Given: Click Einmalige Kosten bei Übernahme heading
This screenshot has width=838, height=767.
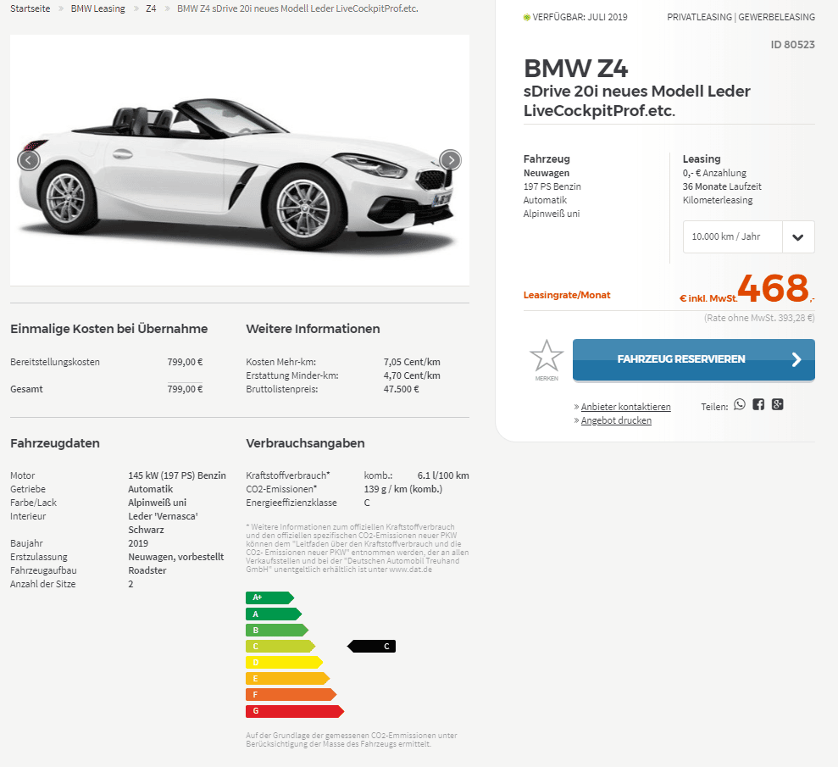Looking at the screenshot, I should tap(109, 329).
